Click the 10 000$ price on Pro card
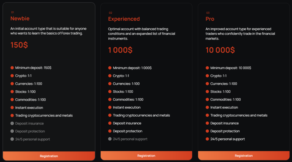Screen dimensions: 292x162 tap(220, 50)
